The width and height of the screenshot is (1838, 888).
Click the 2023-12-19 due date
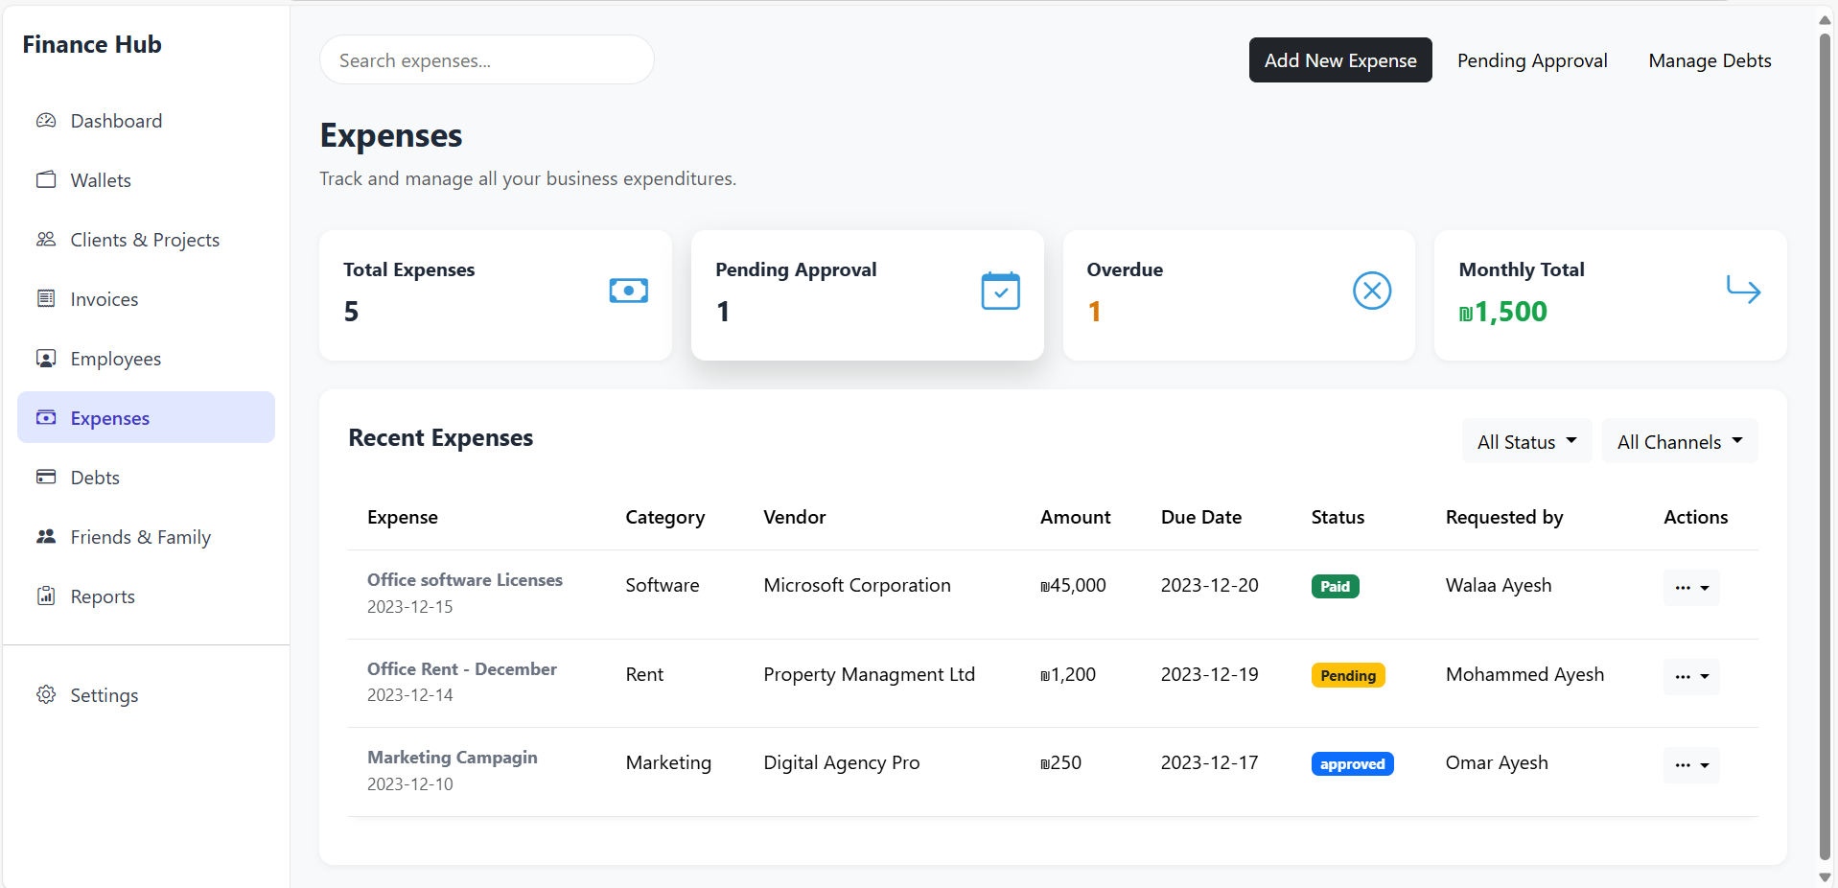click(x=1210, y=674)
